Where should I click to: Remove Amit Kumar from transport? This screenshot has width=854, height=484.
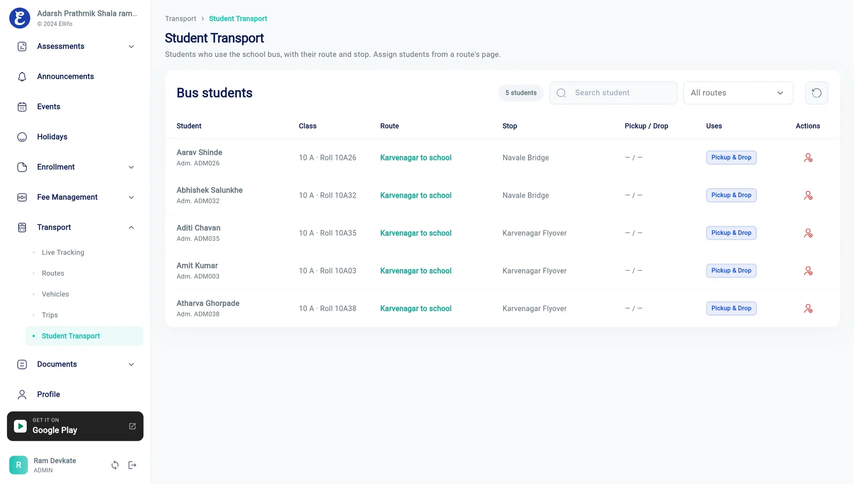click(x=808, y=271)
